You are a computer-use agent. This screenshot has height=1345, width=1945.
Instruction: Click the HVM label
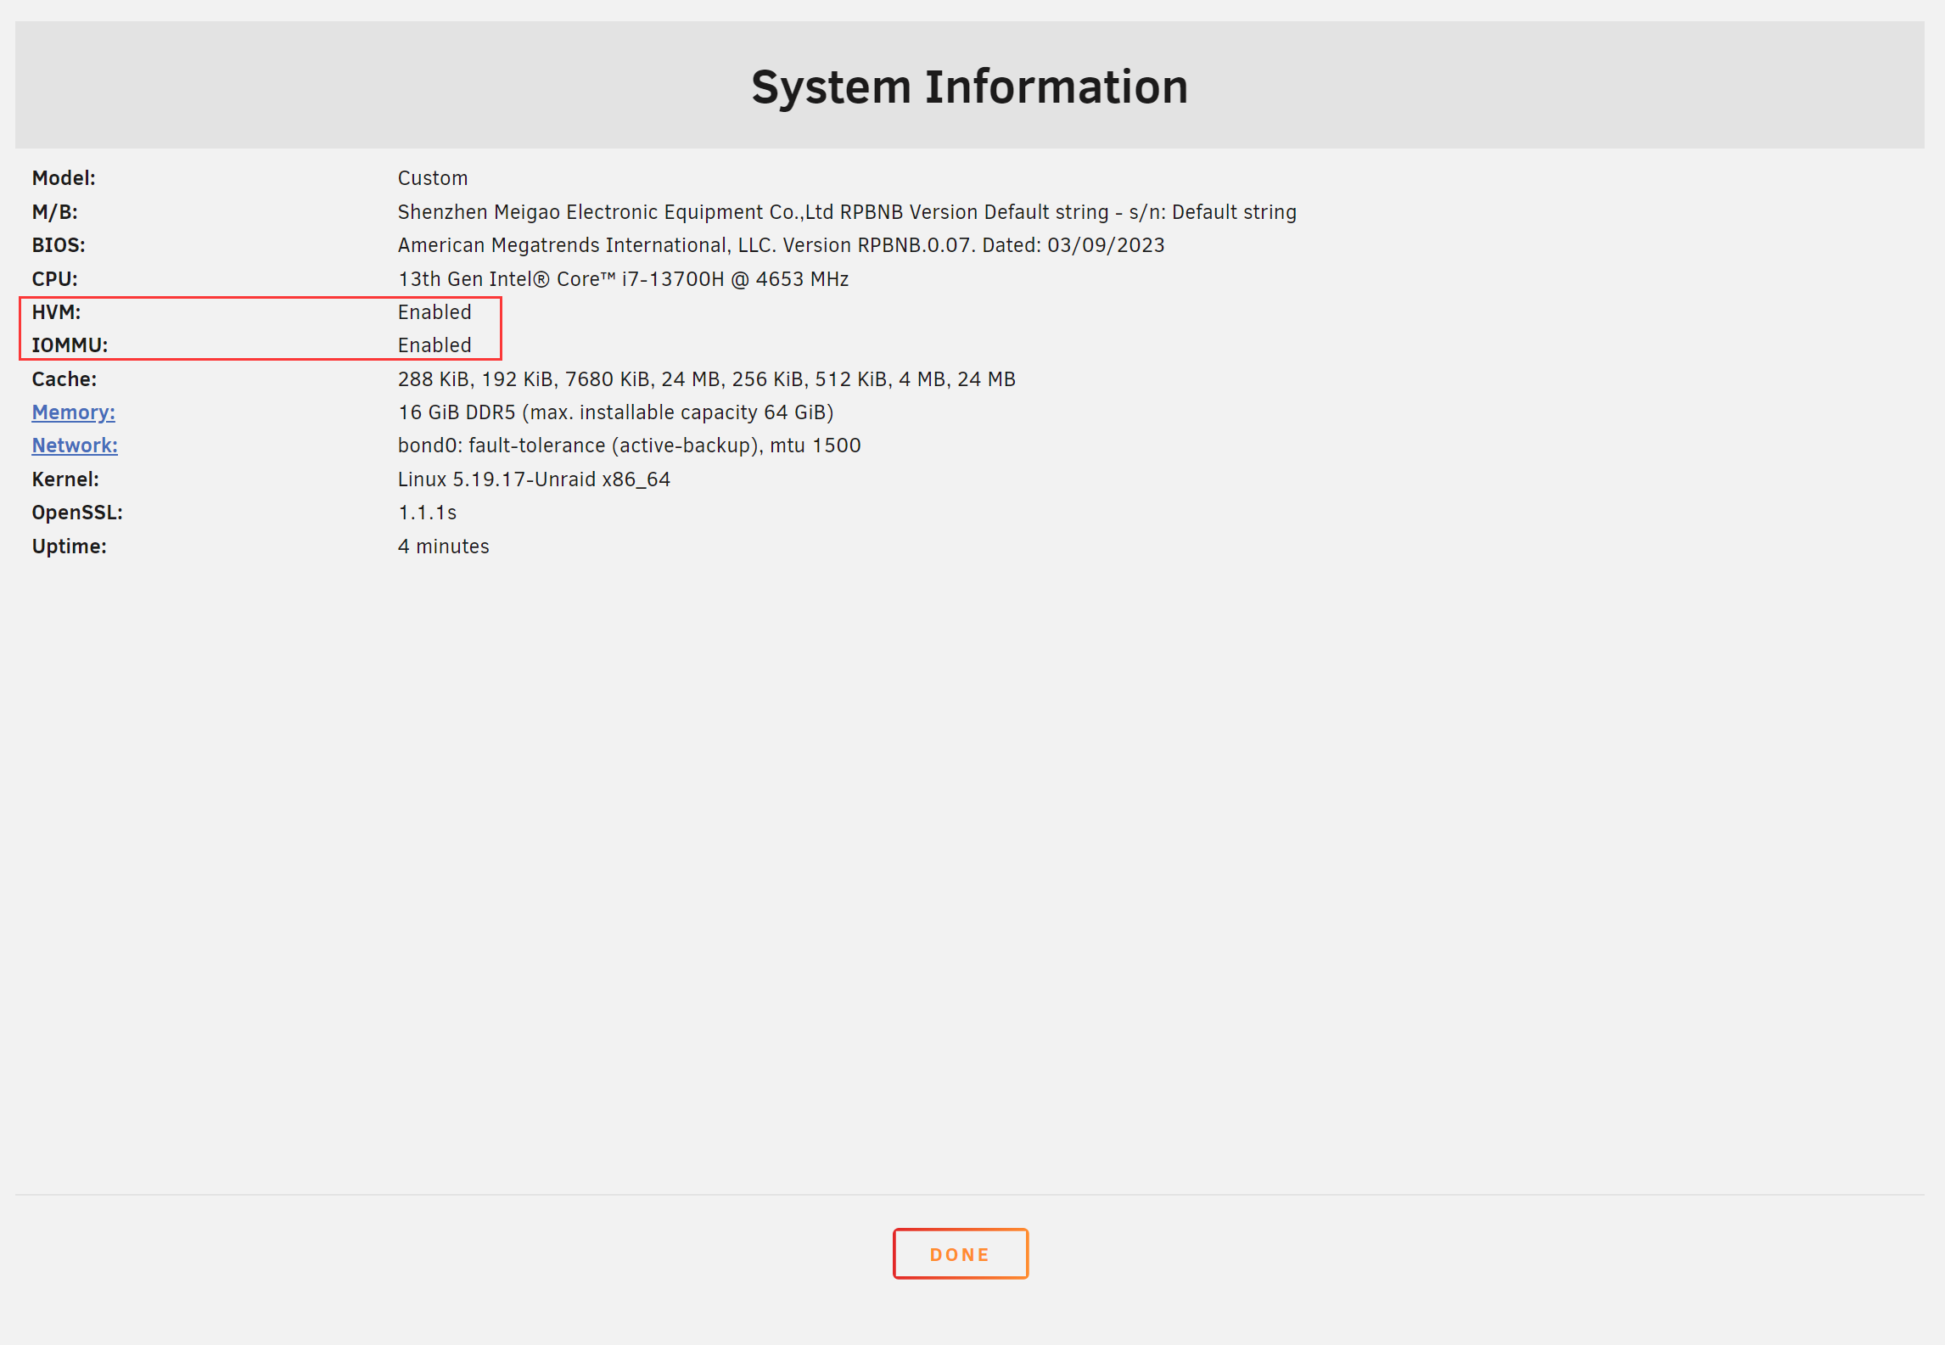tap(56, 312)
